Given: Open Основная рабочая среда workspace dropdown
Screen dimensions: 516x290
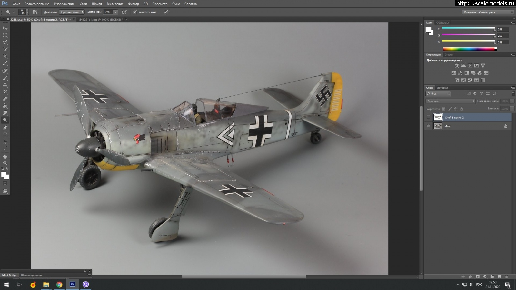Looking at the screenshot, I should click(488, 12).
